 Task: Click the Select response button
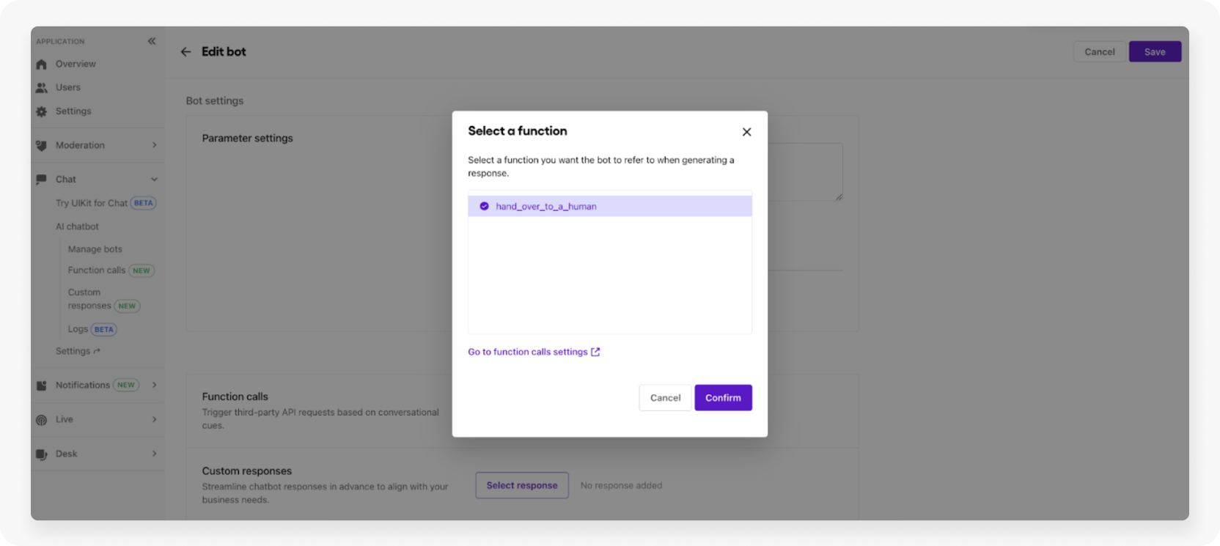click(x=522, y=485)
